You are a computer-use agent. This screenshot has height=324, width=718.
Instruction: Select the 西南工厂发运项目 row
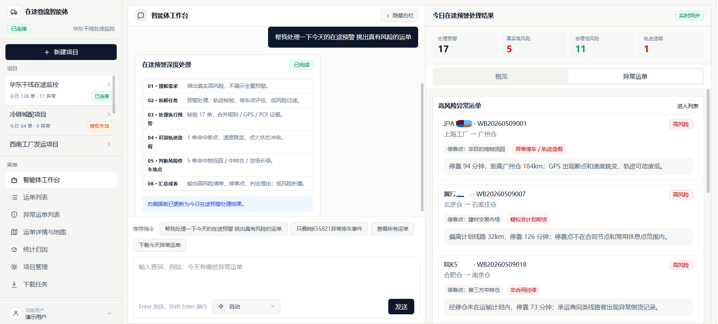point(59,144)
